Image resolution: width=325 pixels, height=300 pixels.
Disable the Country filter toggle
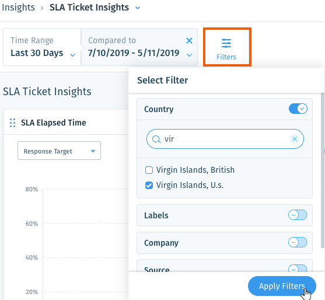(298, 109)
